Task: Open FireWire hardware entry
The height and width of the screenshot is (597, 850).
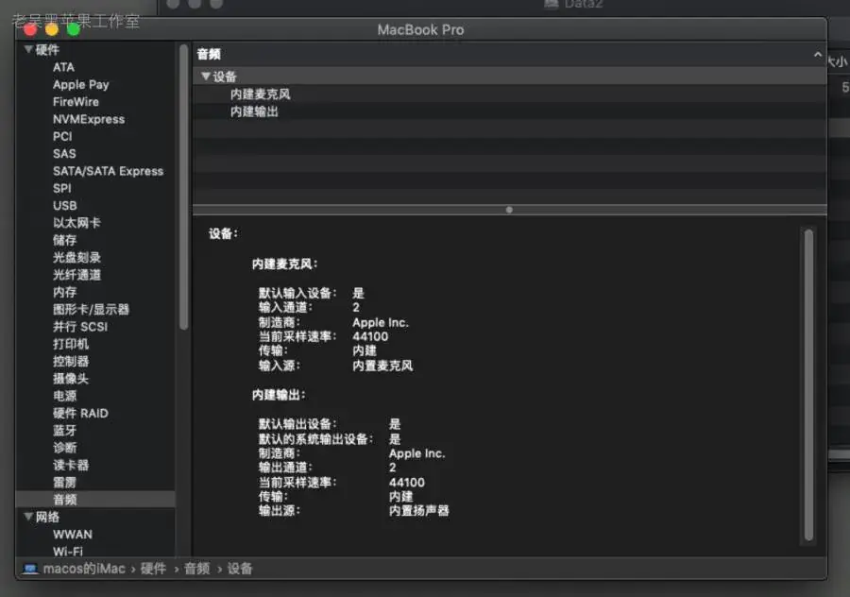Action: pos(76,102)
